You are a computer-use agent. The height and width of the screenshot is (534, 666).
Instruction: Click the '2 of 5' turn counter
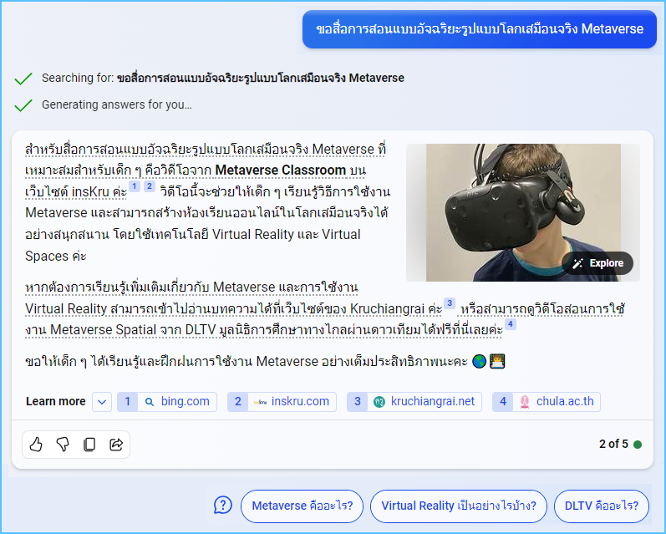point(613,445)
